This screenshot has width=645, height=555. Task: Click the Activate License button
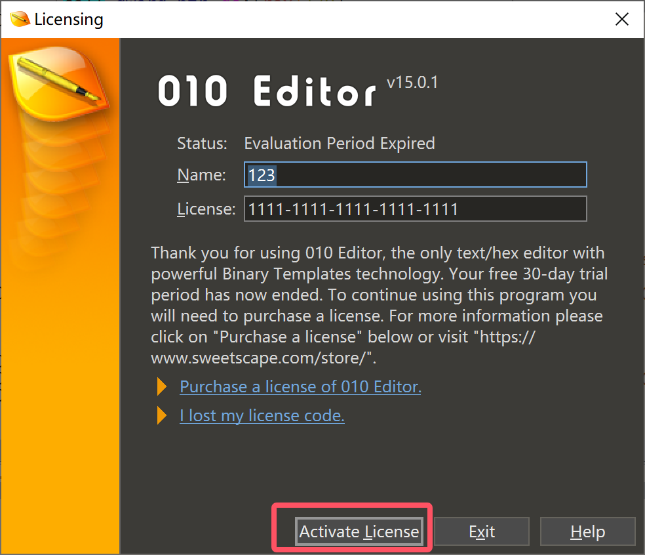(x=359, y=531)
